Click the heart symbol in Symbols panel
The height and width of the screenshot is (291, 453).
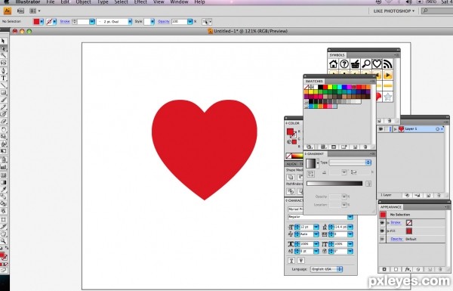[377, 63]
